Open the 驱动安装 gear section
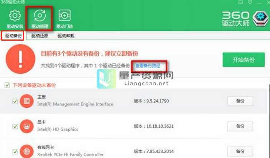This screenshot has width=270, height=158. (15, 19)
